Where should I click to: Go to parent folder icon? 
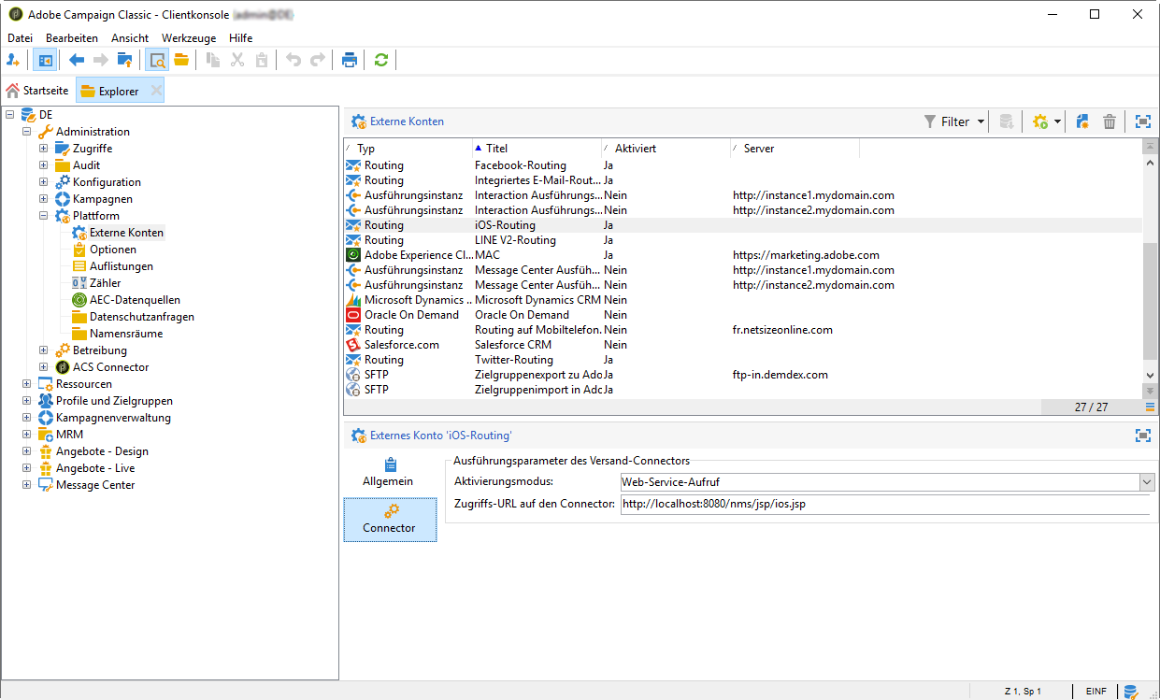[124, 60]
